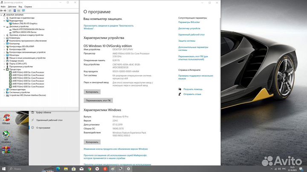Viewport: 307px width, 172px height.
Task: Open WinRAR desktop shortcut
Action: [x=6, y=151]
